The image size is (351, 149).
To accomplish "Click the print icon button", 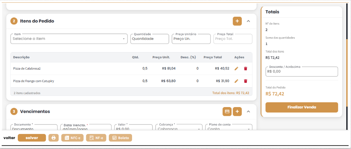I will (54, 138).
